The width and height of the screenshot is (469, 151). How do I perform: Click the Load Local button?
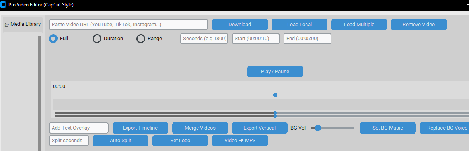[300, 25]
